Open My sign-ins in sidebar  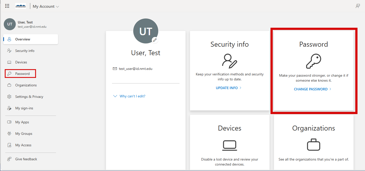(x=24, y=108)
